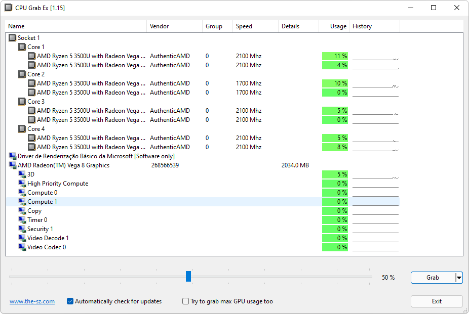Open the www.the-sz.com link
This screenshot has height=314, width=469.
point(32,301)
